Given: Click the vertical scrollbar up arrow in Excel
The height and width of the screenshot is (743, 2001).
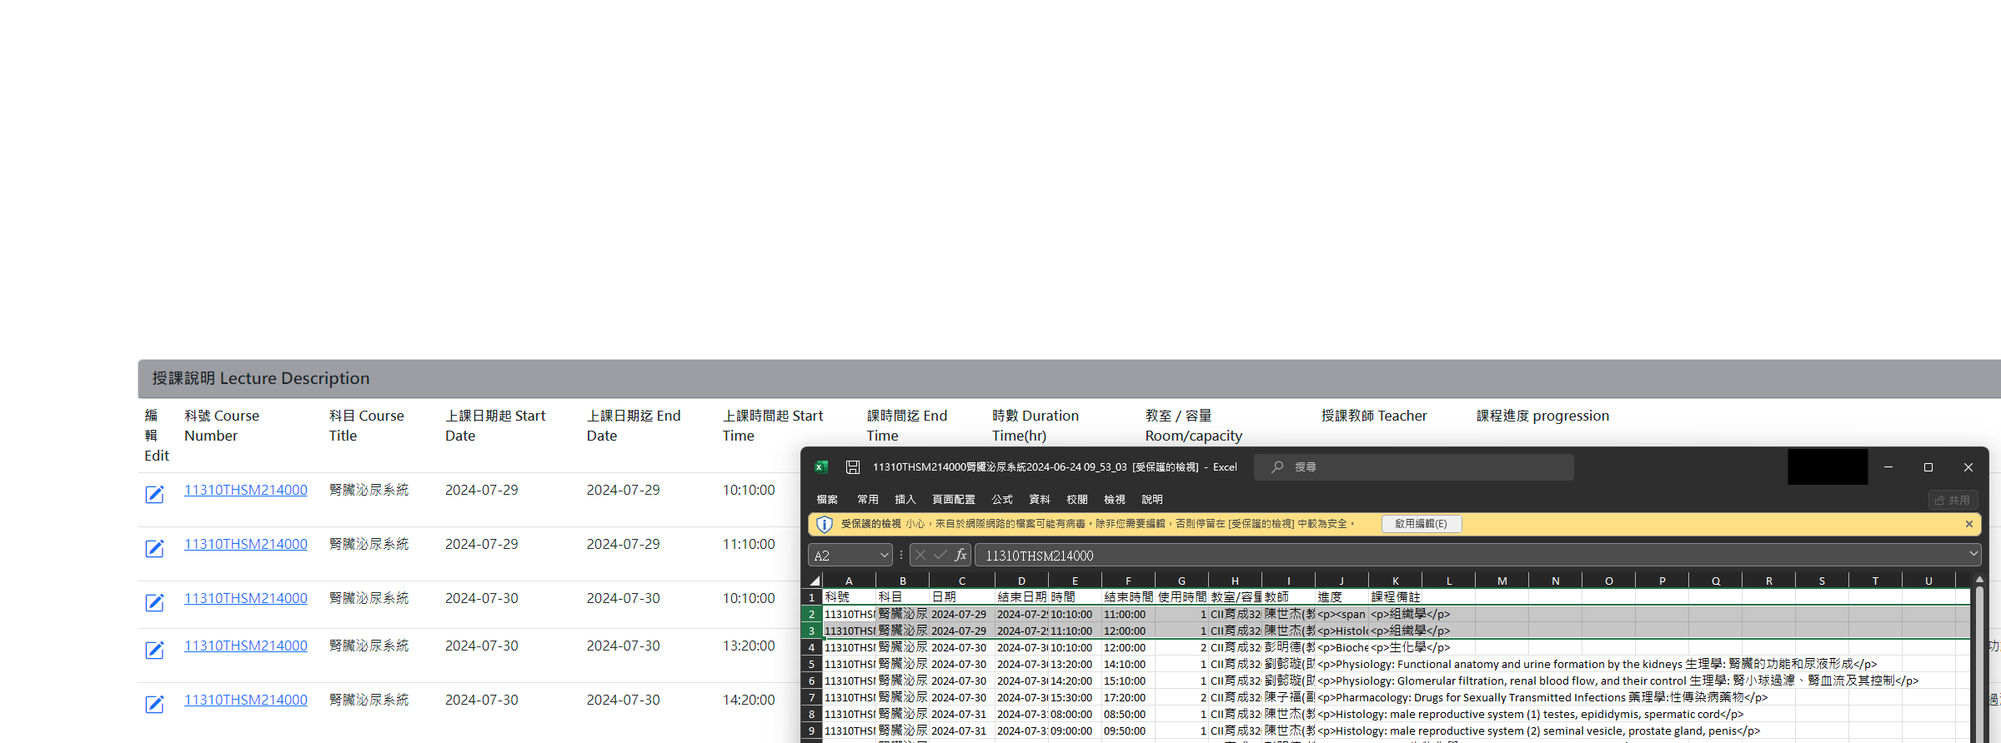Looking at the screenshot, I should (x=1979, y=580).
